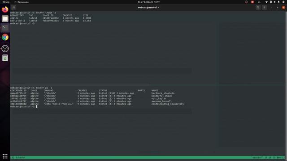287x161 pixels.
Task: Click the microphone indicator icon
Action: (x=278, y=2)
